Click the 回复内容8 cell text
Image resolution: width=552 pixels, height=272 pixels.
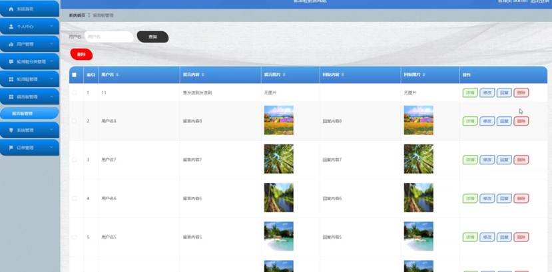(x=332, y=121)
